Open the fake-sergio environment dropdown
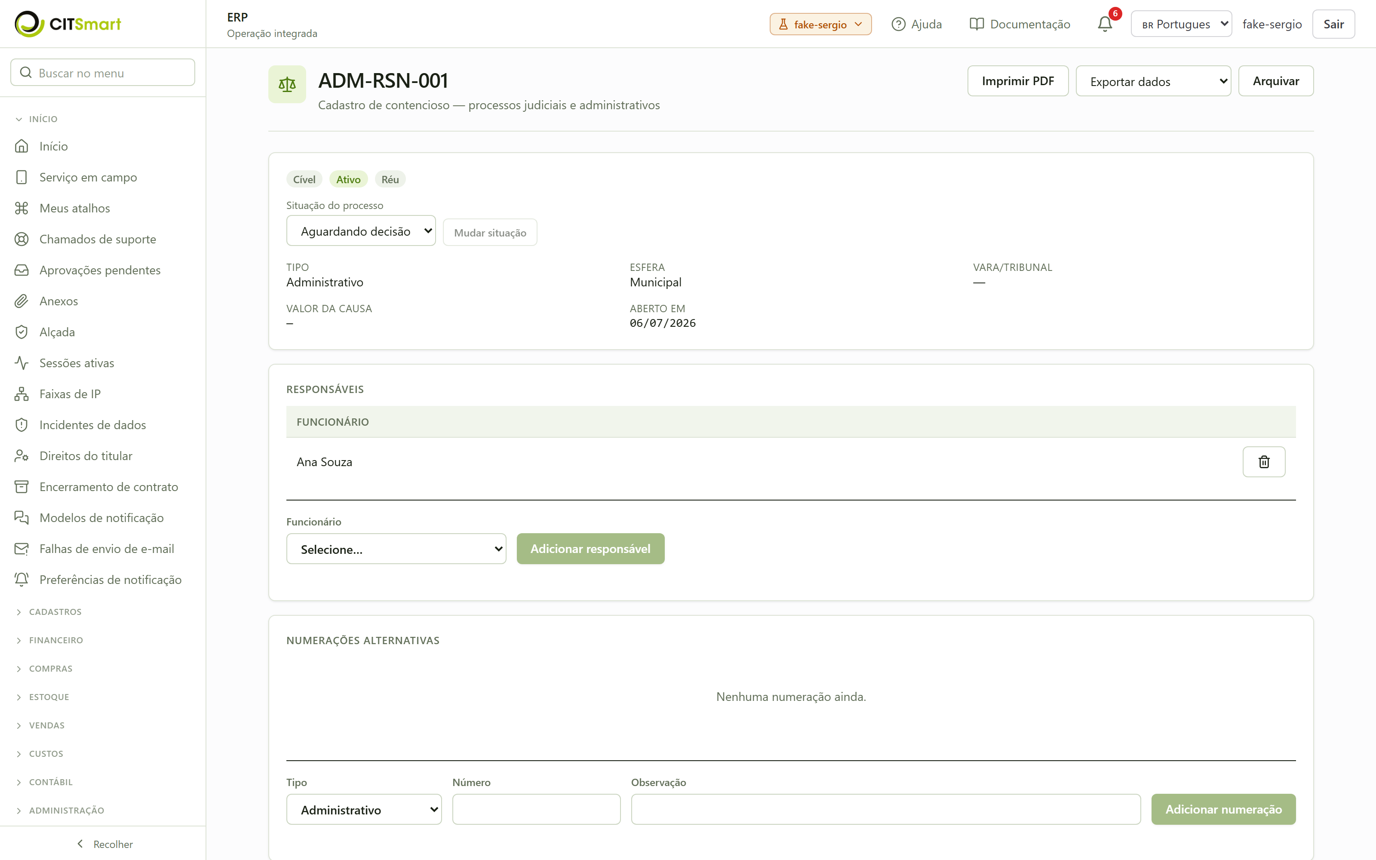1376x860 pixels. pyautogui.click(x=820, y=24)
